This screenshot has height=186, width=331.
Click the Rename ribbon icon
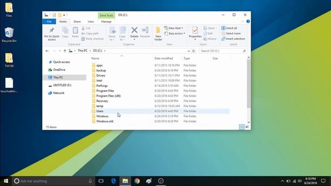145,30
